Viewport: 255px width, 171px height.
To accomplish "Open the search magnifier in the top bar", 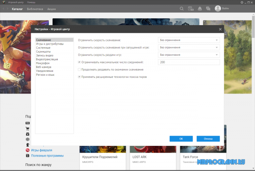I will [181, 9].
